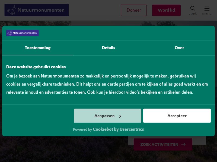Screen dimensions: 217x162
Task: Open search via the zoek magnifier icon
Action: point(193,10)
